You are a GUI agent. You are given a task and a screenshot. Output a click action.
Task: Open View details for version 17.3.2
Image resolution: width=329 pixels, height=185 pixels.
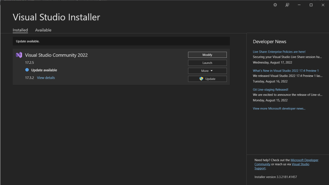[x=46, y=78]
